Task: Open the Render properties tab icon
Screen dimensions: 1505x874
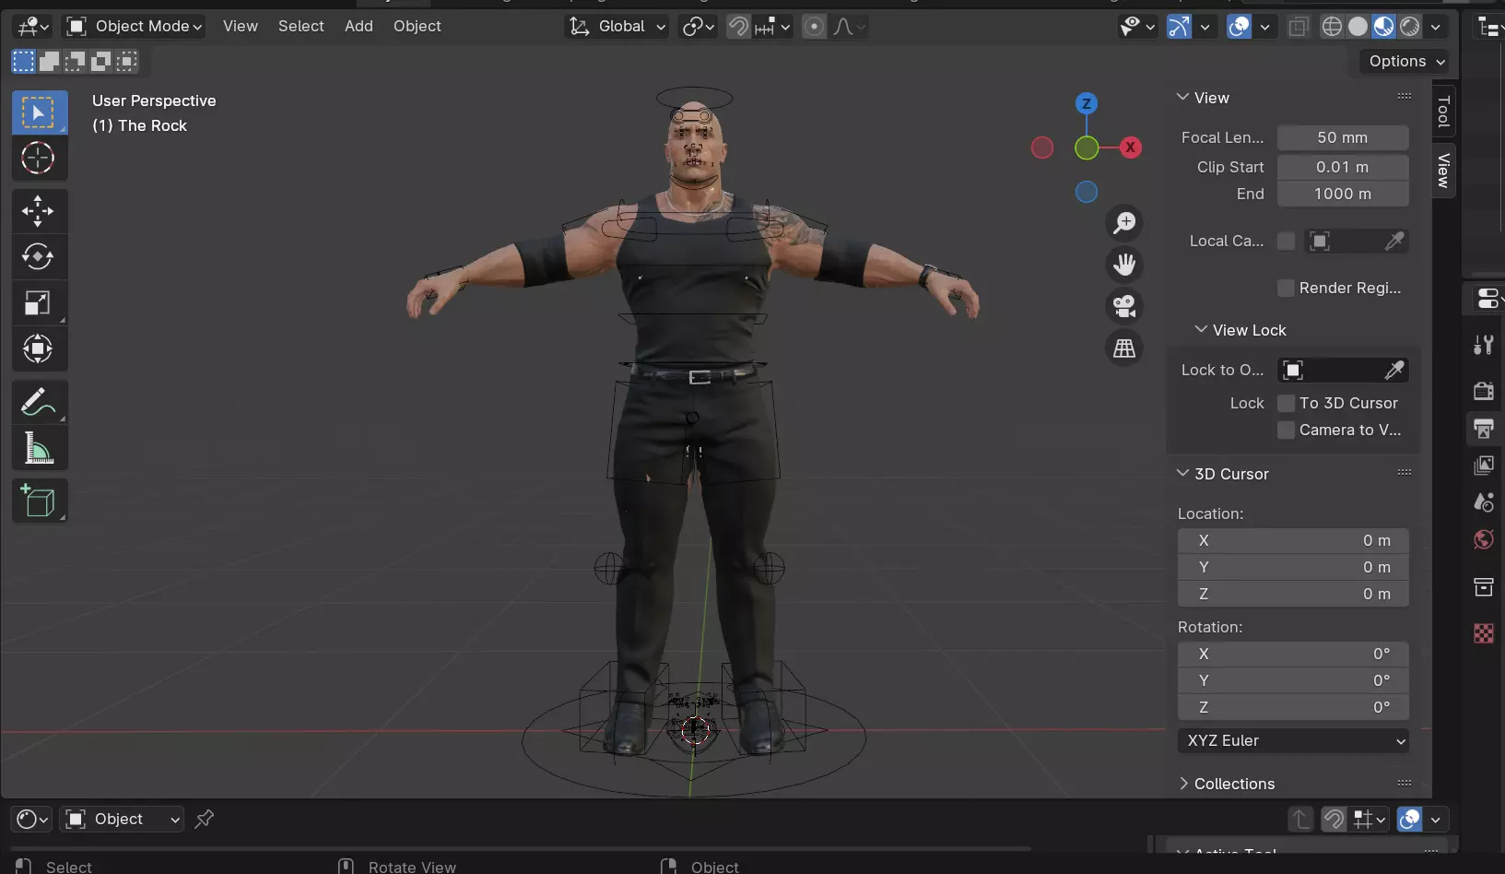Action: (x=1484, y=391)
